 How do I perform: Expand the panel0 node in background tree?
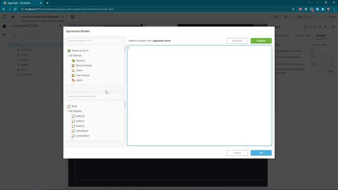coord(14,55)
